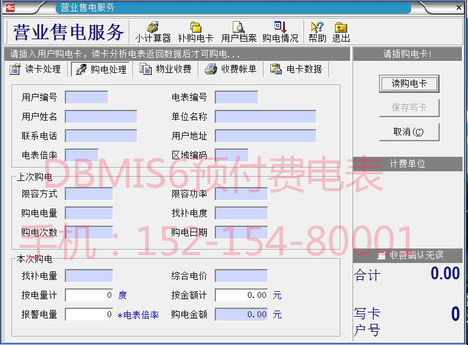Focus the 按金额计 amount field
This screenshot has height=345, width=468.
pyautogui.click(x=241, y=295)
